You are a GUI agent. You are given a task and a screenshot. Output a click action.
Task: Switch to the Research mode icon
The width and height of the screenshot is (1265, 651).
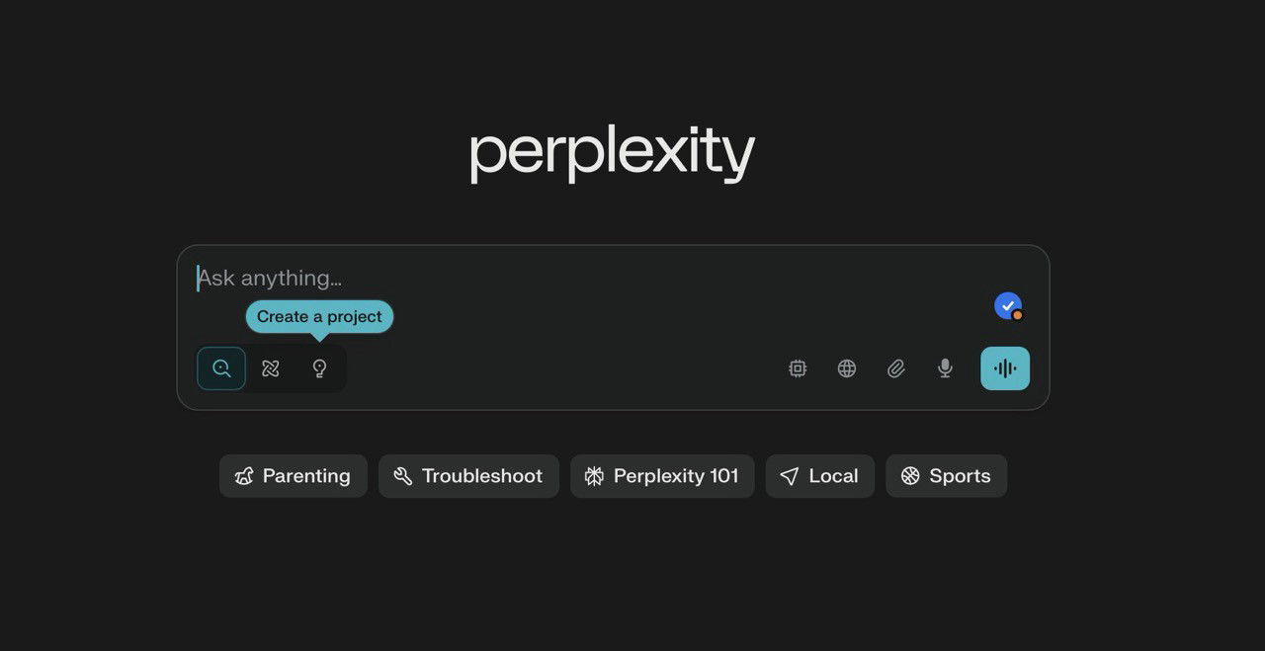pyautogui.click(x=271, y=368)
